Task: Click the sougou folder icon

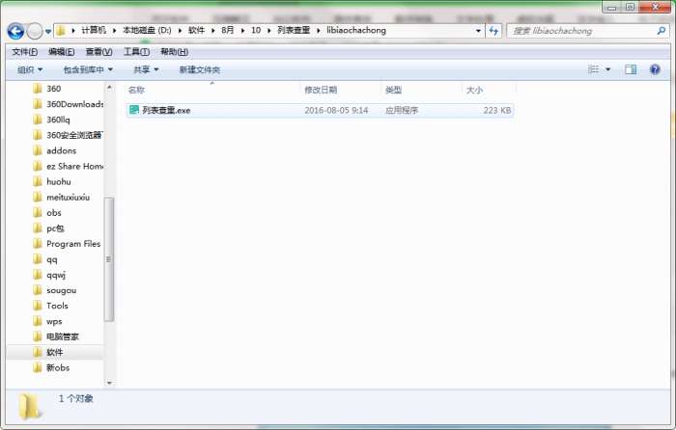Action: (x=38, y=290)
